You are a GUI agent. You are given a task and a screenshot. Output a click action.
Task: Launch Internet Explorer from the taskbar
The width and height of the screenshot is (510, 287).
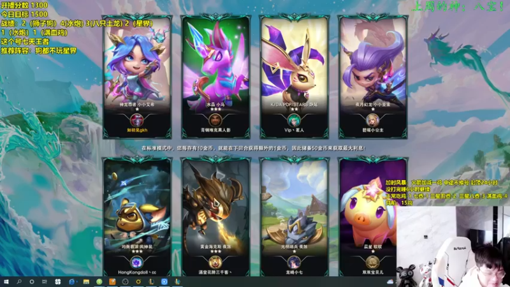pos(72,281)
